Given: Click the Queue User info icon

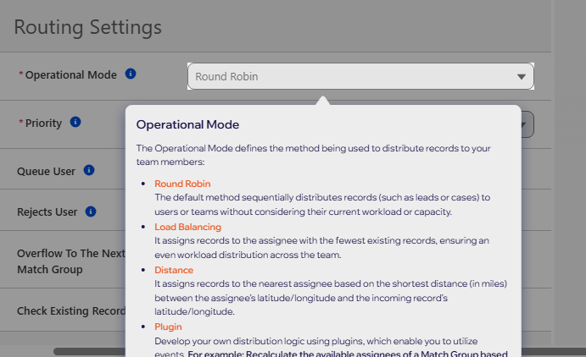Looking at the screenshot, I should tap(89, 170).
